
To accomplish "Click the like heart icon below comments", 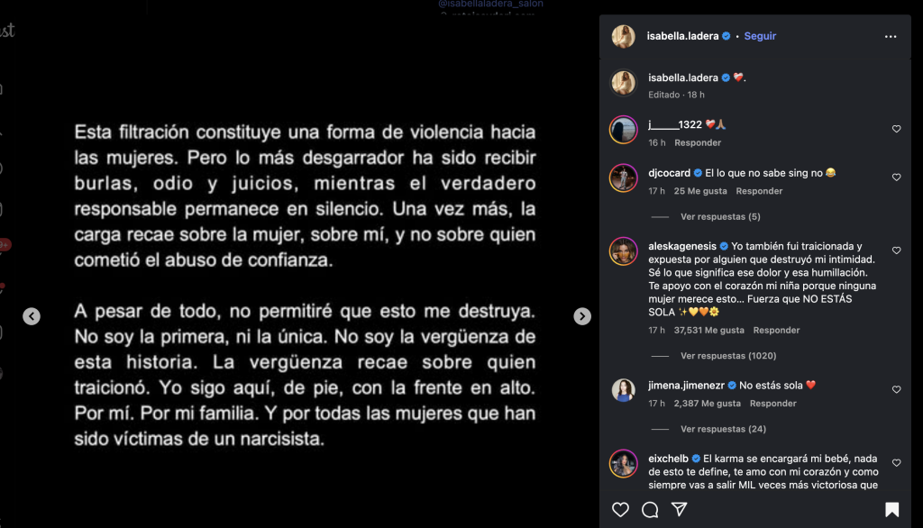I will click(x=620, y=510).
